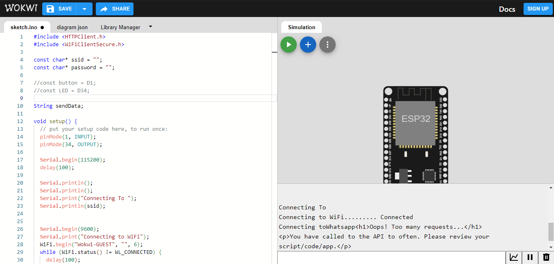Click the 'Oops! Too many requests' serial line
This screenshot has width=554, height=264.
(380, 227)
